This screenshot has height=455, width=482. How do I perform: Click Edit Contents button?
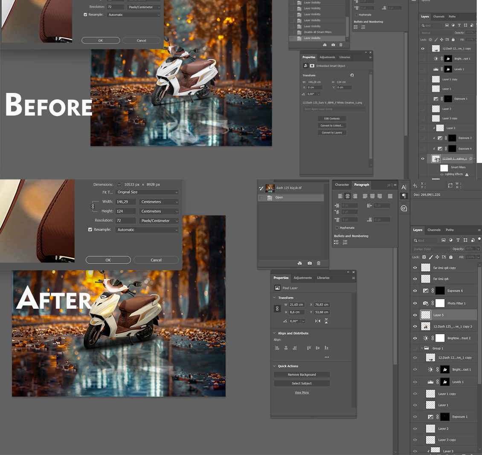[x=332, y=118]
